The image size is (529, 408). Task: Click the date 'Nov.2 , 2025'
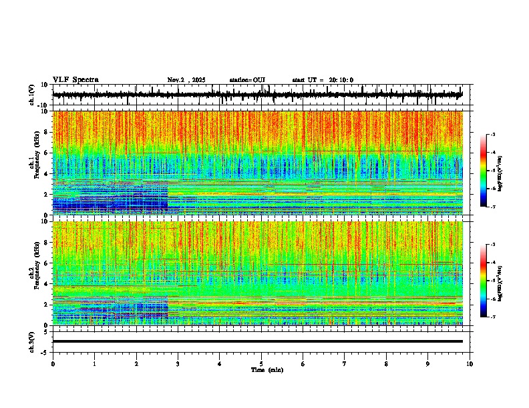click(186, 80)
